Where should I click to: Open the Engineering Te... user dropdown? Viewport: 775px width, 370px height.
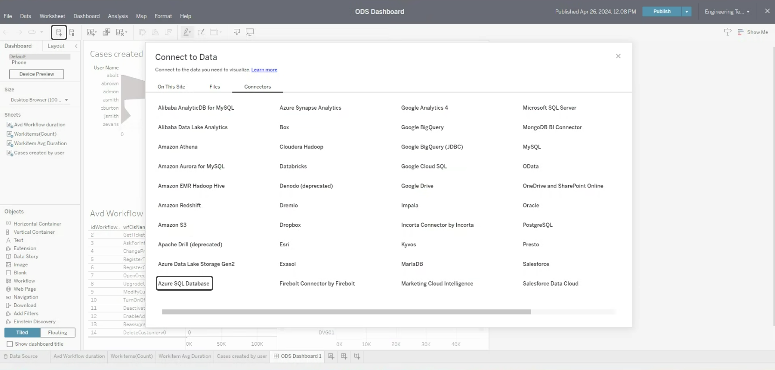[x=727, y=12]
